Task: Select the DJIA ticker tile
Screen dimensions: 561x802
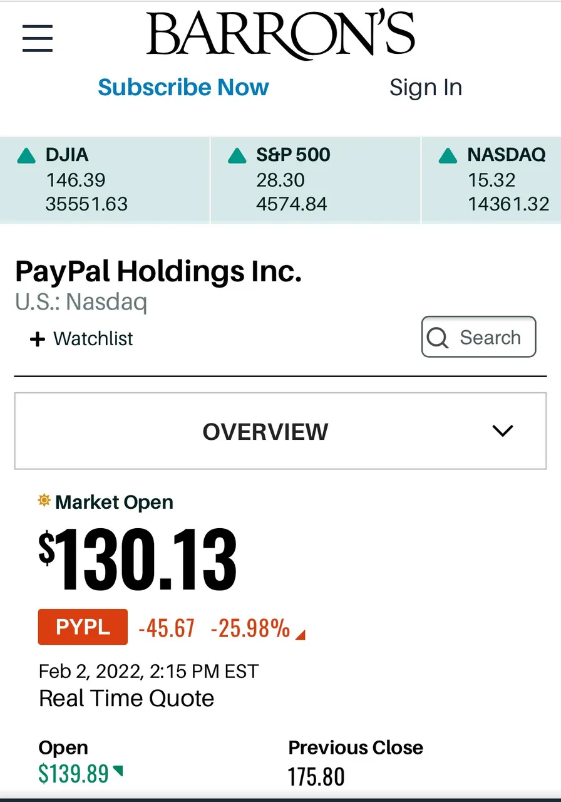Action: pos(105,180)
